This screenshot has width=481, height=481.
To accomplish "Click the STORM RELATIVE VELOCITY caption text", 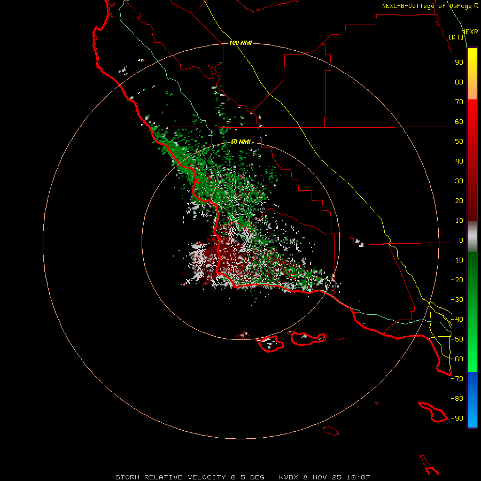I will click(x=170, y=477).
